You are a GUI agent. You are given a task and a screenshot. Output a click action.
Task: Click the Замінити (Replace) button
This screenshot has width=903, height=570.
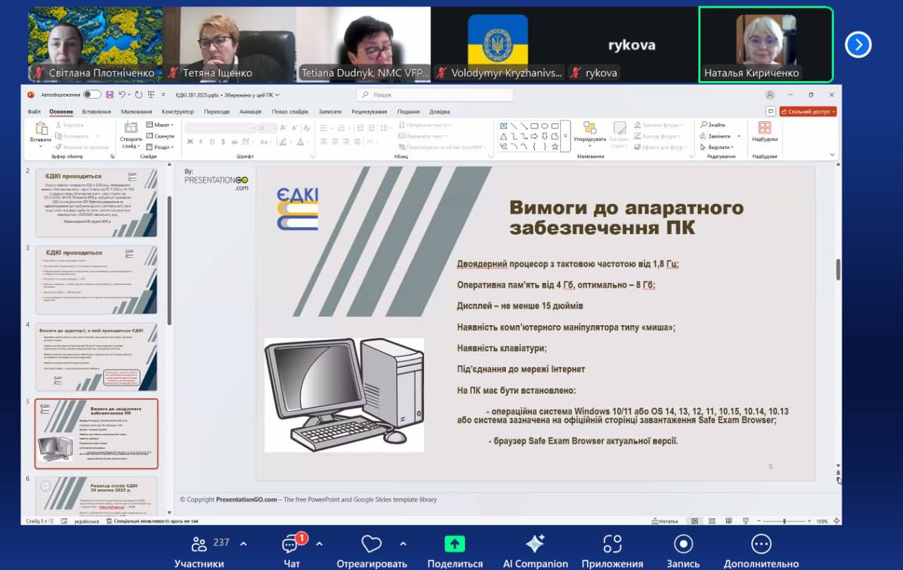[x=716, y=136]
